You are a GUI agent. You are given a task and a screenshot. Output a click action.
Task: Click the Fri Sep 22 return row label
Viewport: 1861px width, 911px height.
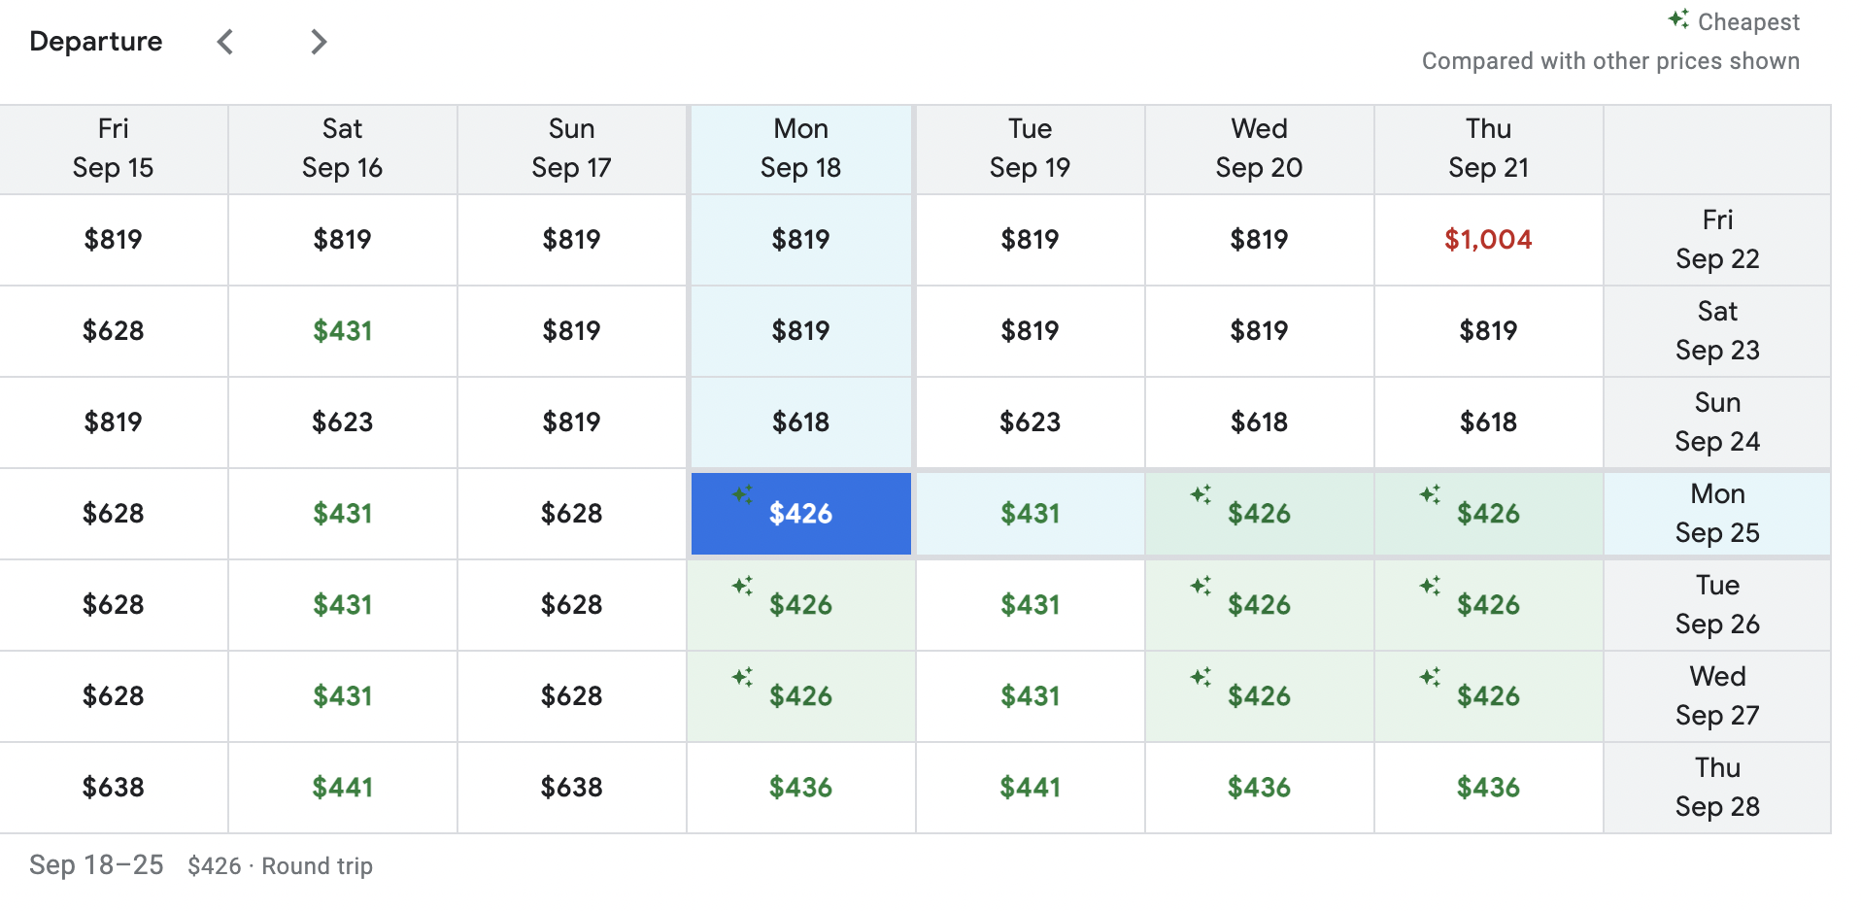(1717, 239)
